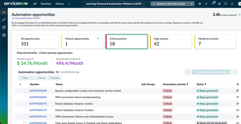Click the Number column header
The height and width of the screenshot is (124, 241).
(35, 84)
